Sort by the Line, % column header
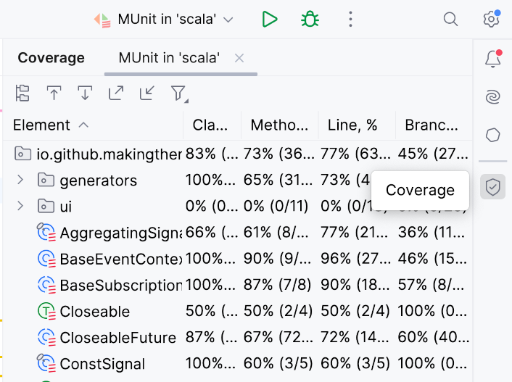This screenshot has width=512, height=382. click(x=352, y=125)
